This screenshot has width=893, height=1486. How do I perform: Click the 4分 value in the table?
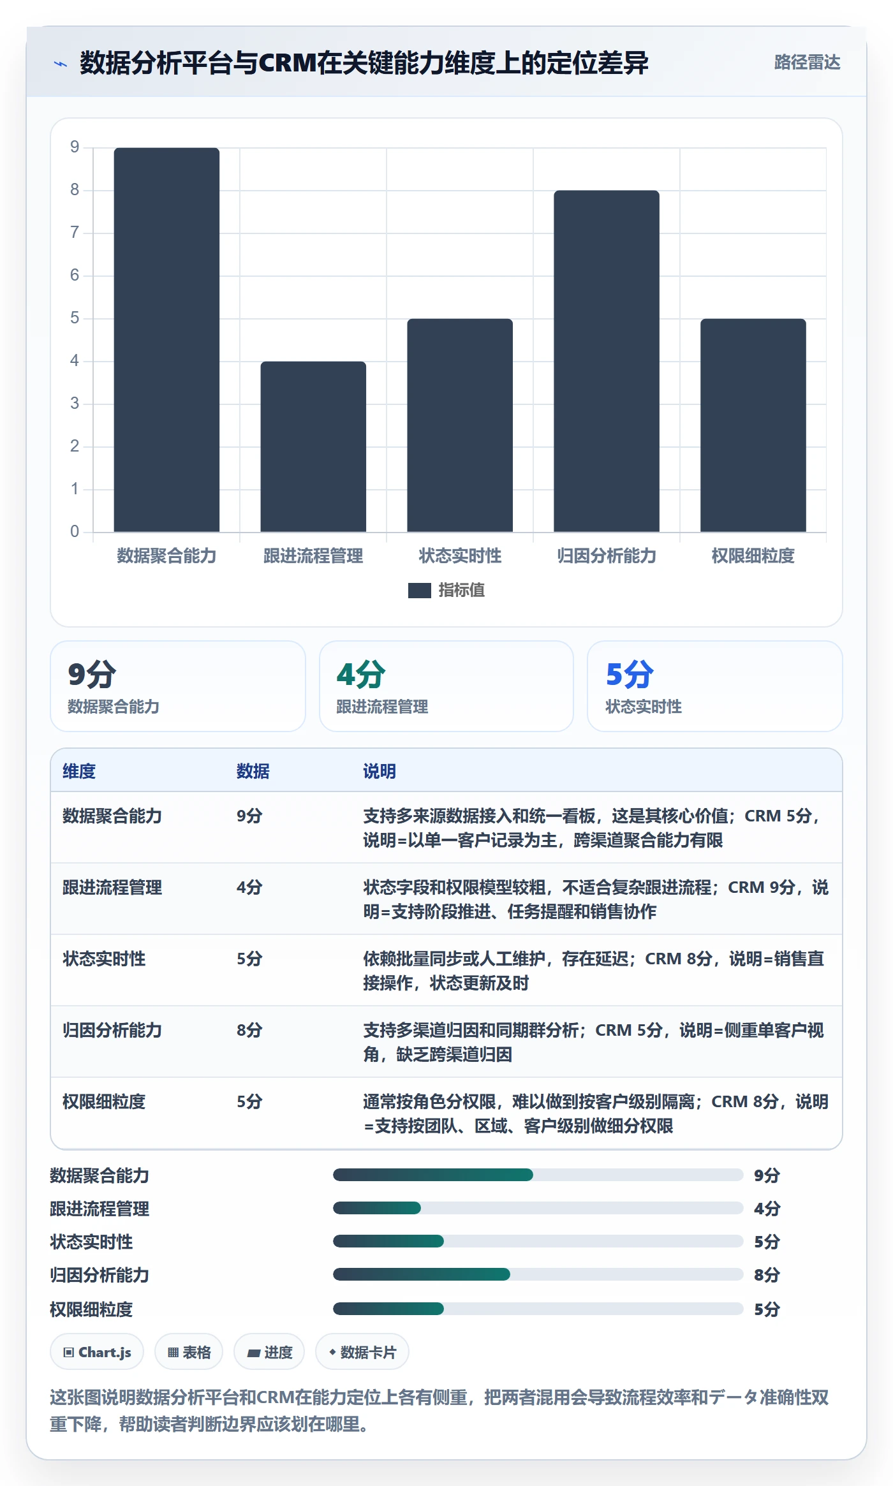pyautogui.click(x=249, y=887)
